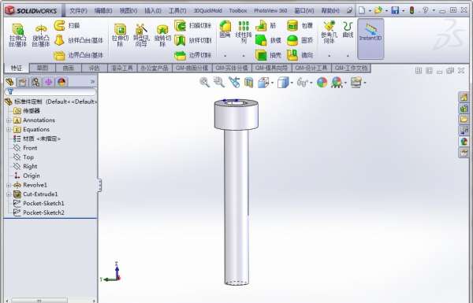Select the Cut-Extrude1 feature in tree

[40, 194]
